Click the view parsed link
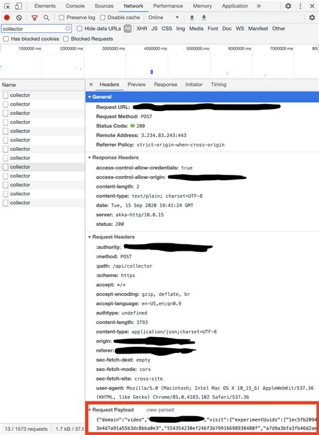The image size is (319, 435). click(160, 409)
